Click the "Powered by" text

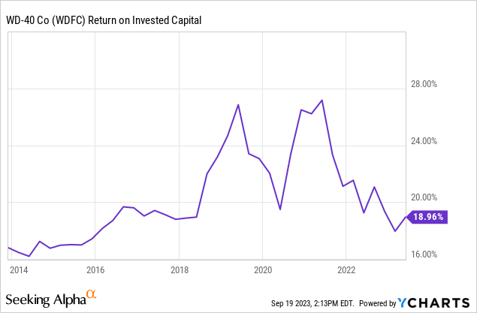tap(376, 303)
